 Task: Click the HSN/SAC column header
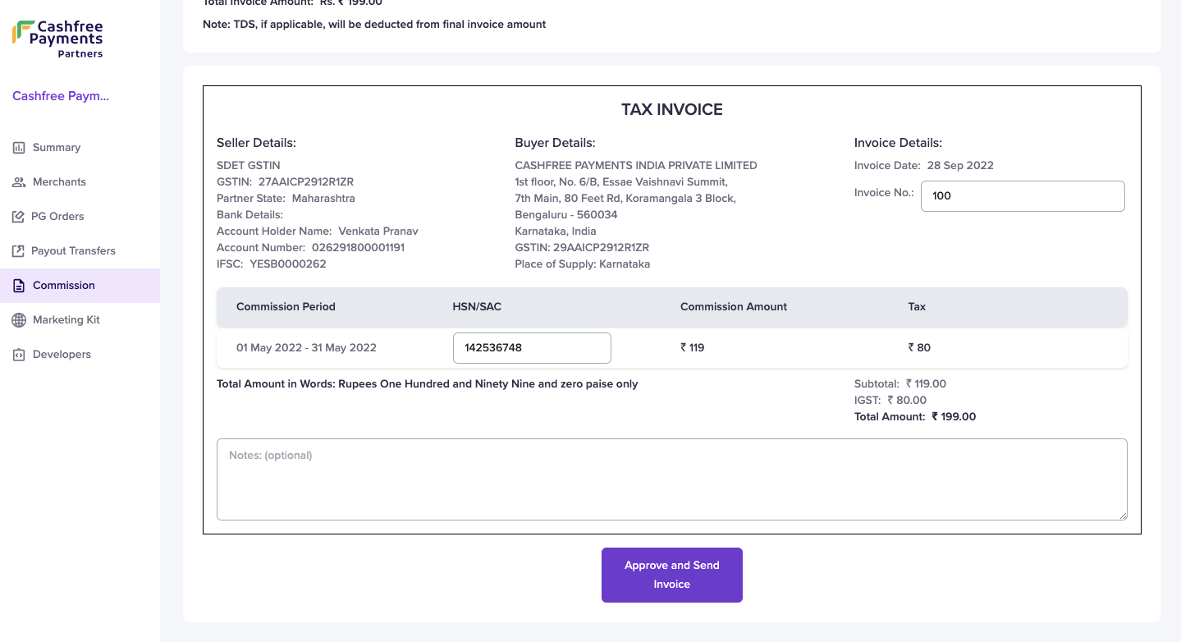tap(477, 307)
